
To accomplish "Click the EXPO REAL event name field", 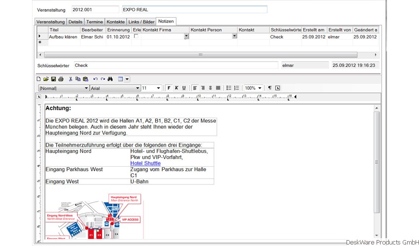I will click(195, 10).
